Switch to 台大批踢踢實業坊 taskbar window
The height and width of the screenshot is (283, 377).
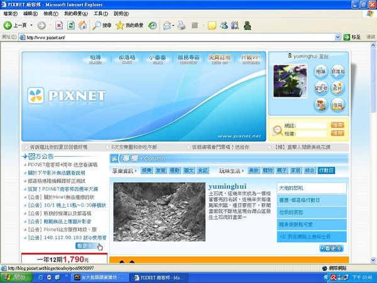point(99,277)
